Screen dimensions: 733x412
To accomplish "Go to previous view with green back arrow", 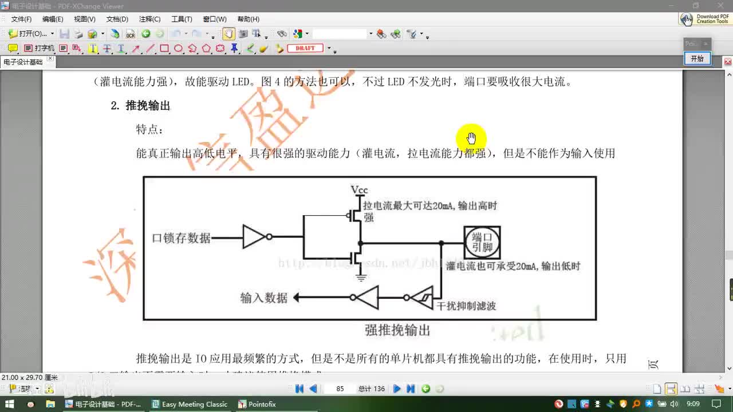I will [x=146, y=34].
